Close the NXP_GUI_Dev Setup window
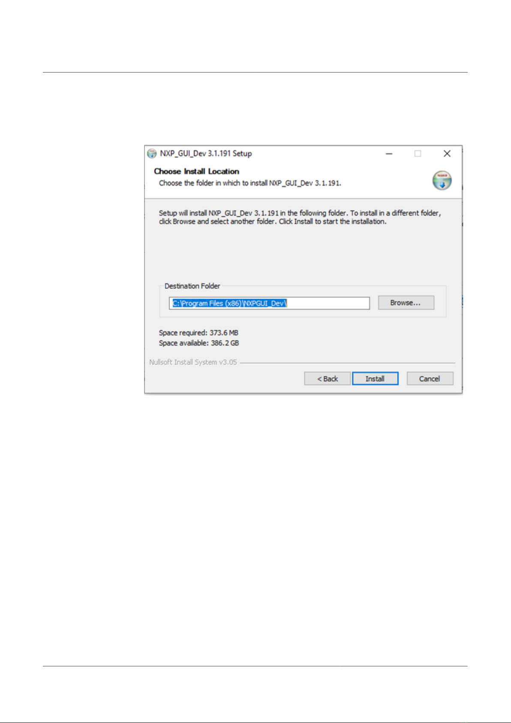This screenshot has height=723, width=511. tap(447, 154)
